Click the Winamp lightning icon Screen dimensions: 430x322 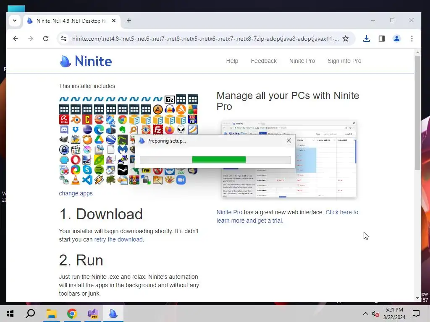99,180
